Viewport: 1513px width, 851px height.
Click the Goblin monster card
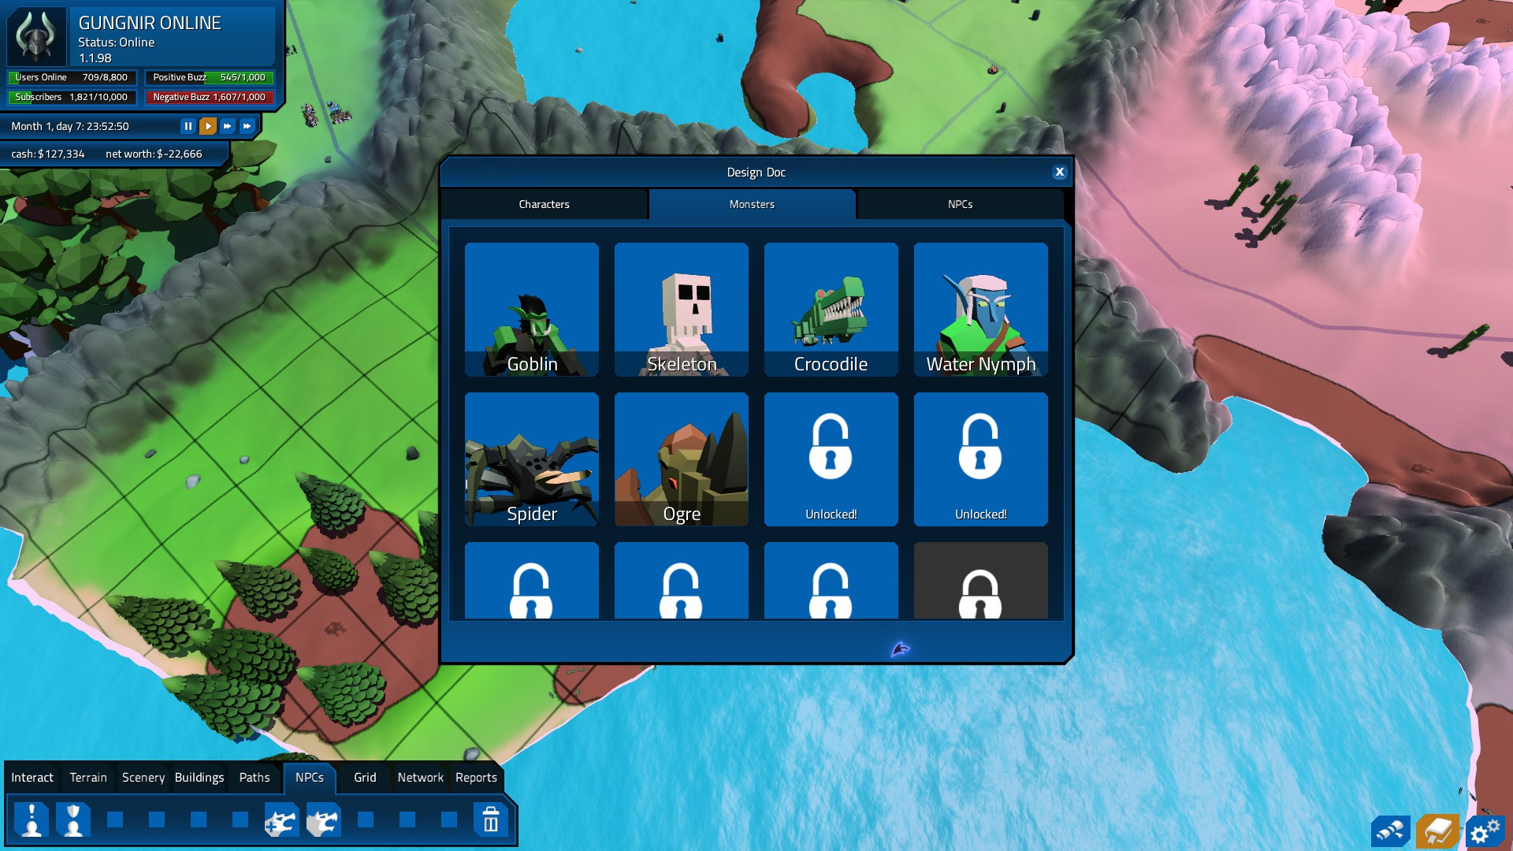point(531,309)
